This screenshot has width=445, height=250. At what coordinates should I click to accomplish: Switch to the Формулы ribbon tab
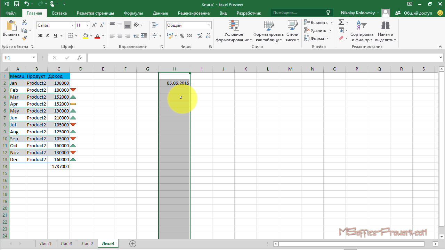pyautogui.click(x=133, y=13)
